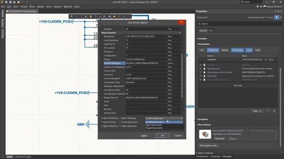Toggle the Footprints filter button in Parameters
This screenshot has width=284, height=159.
(x=213, y=50)
